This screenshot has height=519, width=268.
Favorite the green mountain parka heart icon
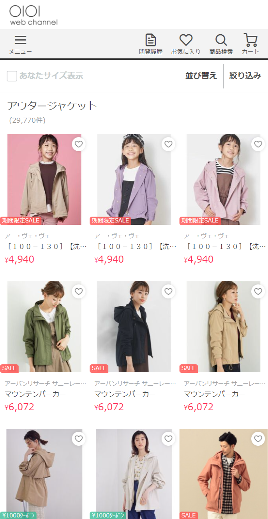point(79,291)
